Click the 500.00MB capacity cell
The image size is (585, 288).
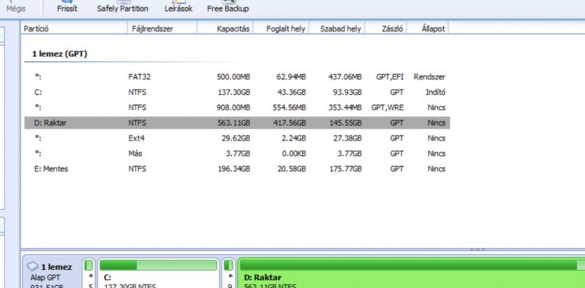(233, 77)
